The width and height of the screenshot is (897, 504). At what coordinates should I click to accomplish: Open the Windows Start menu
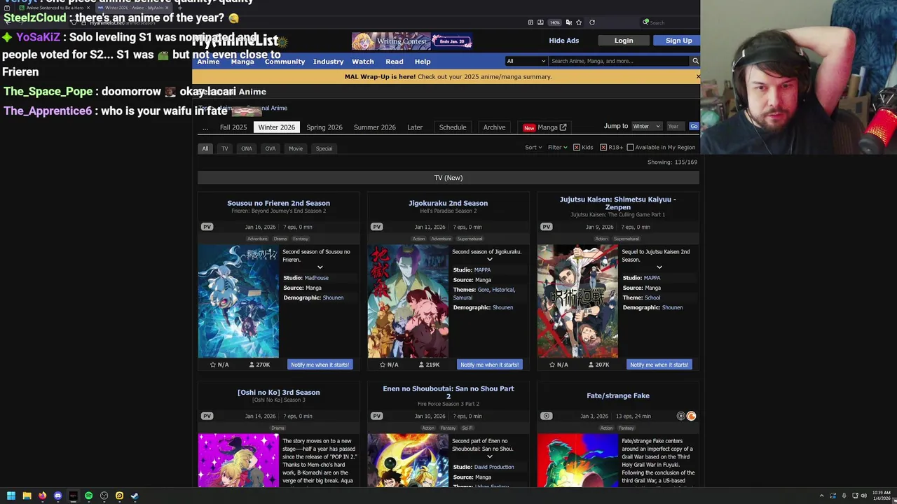pos(11,496)
